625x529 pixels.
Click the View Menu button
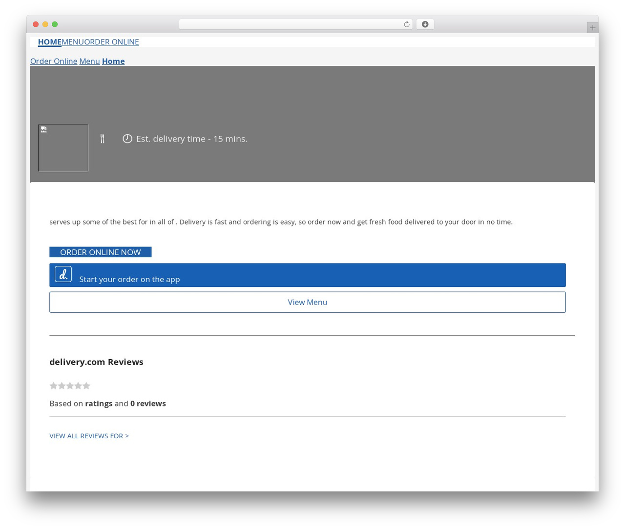click(x=308, y=302)
